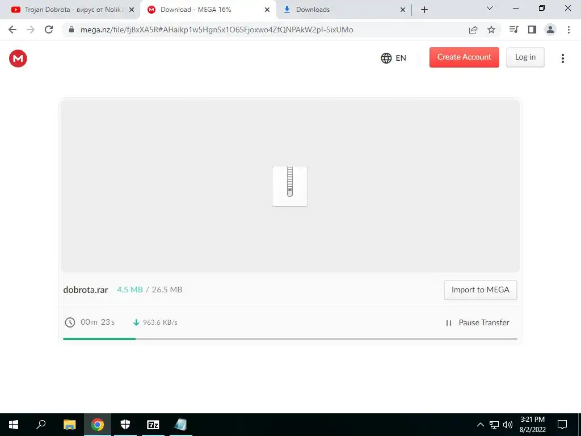Screen dimensions: 581x436
Task: Open the media control icon
Action: pos(513,30)
